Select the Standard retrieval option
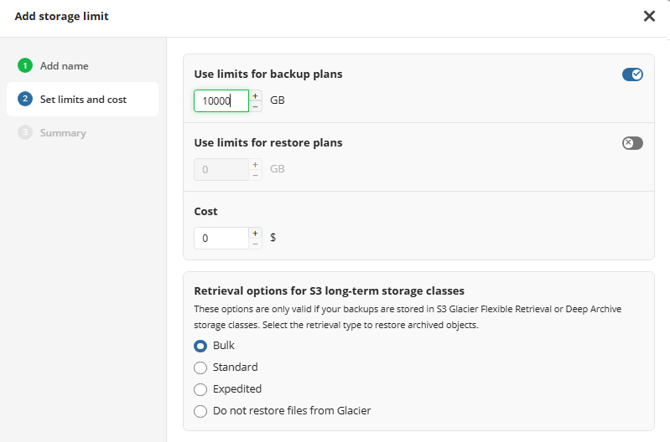The image size is (670, 442). (200, 367)
